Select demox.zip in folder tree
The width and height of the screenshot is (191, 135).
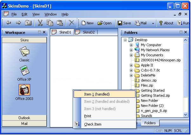click(148, 80)
